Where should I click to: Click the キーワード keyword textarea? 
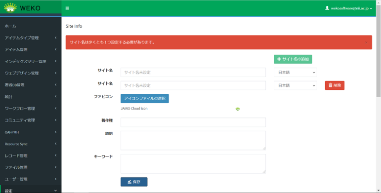pyautogui.click(x=193, y=164)
